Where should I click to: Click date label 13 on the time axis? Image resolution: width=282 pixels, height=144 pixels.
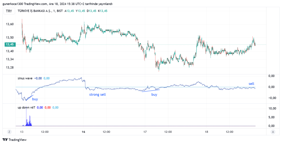22,132
